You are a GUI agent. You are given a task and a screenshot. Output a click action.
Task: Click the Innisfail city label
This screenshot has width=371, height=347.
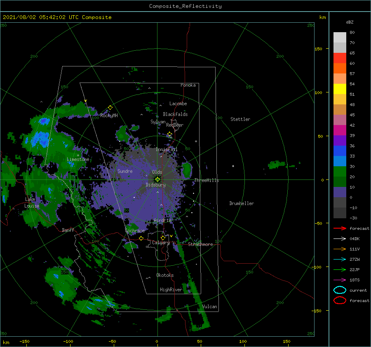point(167,149)
